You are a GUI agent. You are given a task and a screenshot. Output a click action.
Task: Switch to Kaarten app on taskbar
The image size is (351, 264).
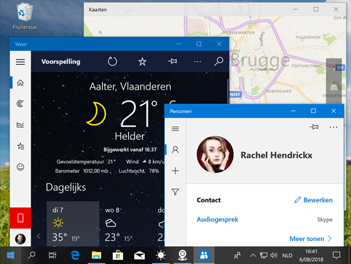click(x=182, y=255)
